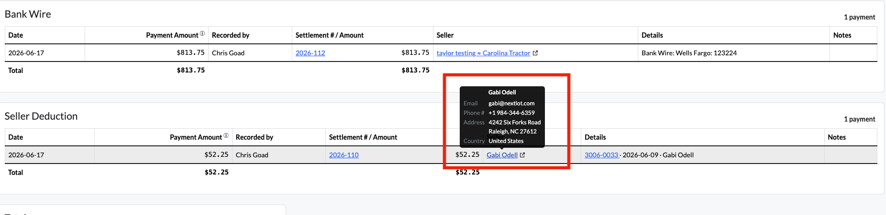Click Details header in Seller Deduction table

pyautogui.click(x=595, y=137)
